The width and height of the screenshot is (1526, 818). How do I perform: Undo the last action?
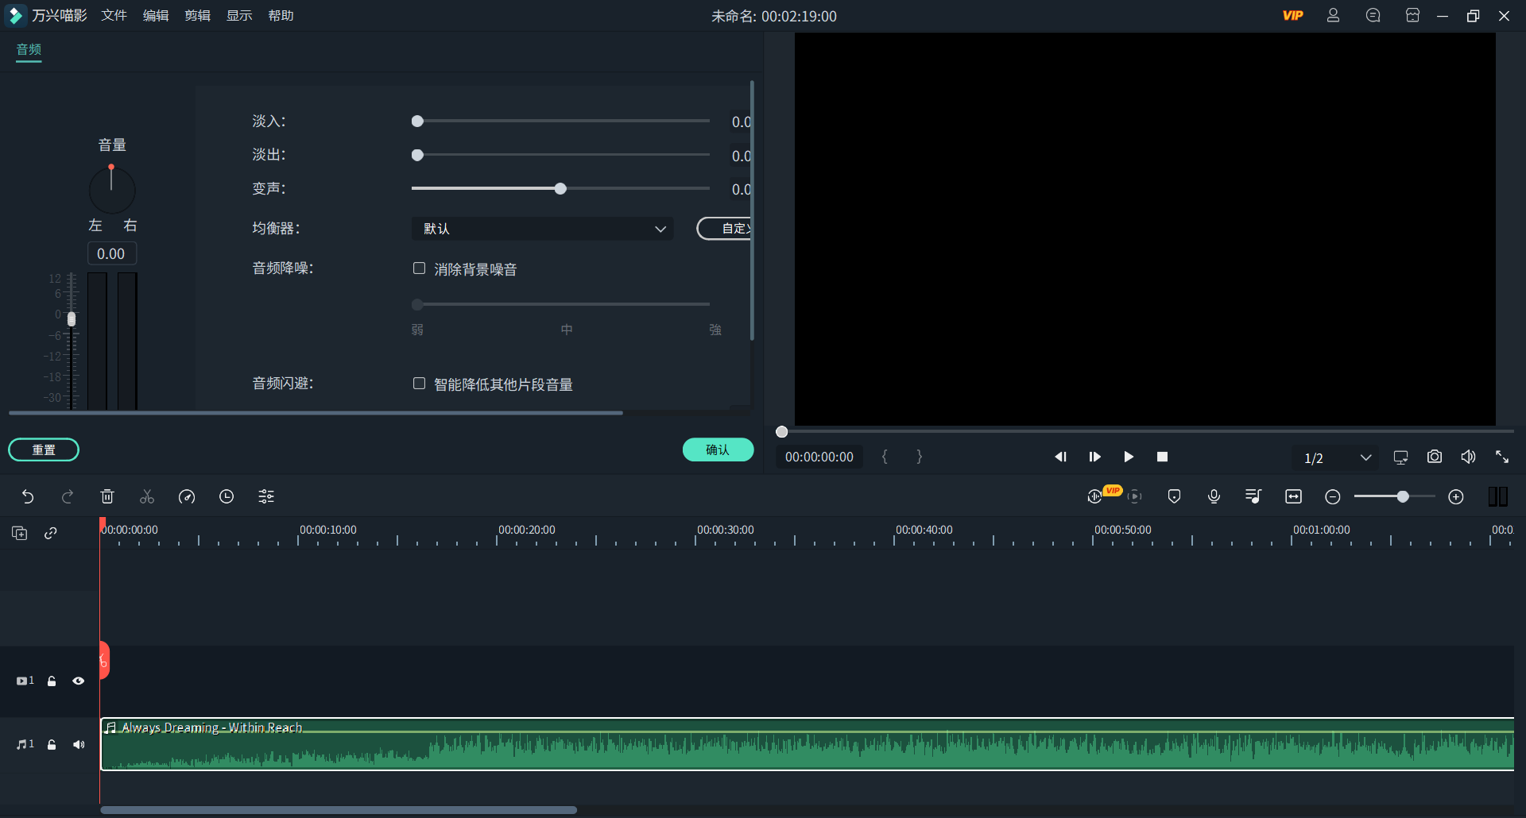[x=29, y=496]
